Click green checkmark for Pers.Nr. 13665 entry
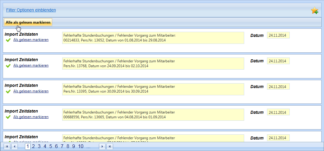Screen dimensions: 324x151 click(x=8, y=117)
